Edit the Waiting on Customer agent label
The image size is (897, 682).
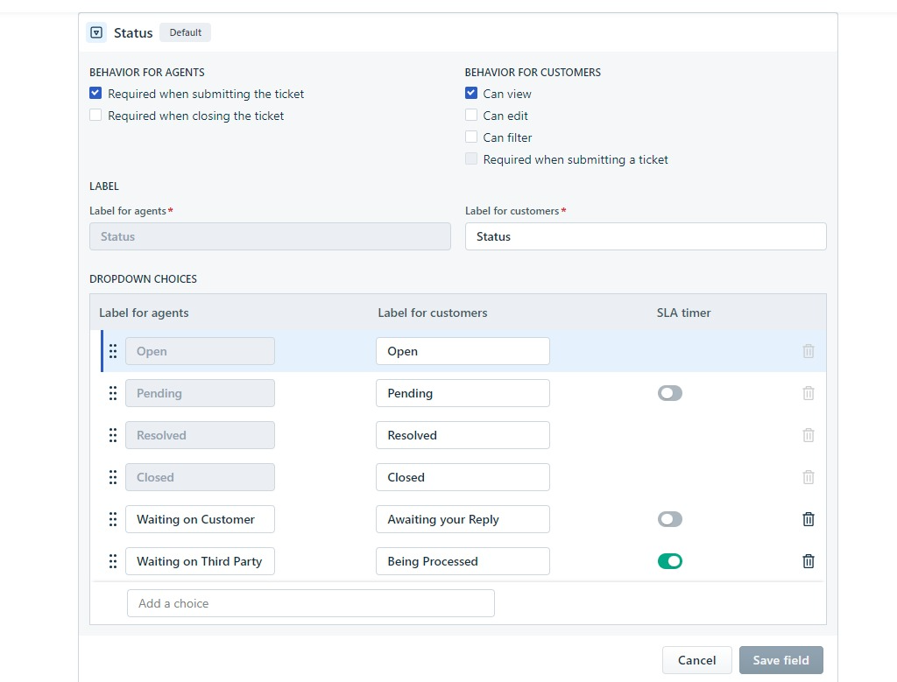200,519
